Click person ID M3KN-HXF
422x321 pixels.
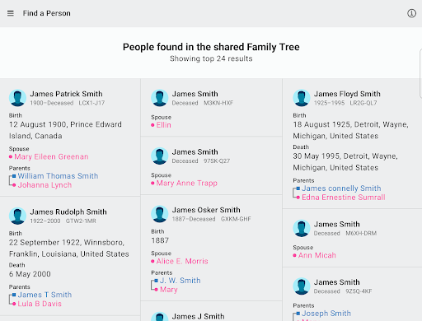(x=218, y=103)
